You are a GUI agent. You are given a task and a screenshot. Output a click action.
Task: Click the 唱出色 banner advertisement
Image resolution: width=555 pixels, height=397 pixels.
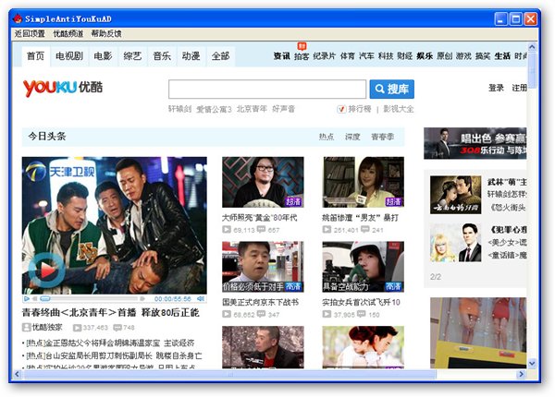(x=475, y=143)
